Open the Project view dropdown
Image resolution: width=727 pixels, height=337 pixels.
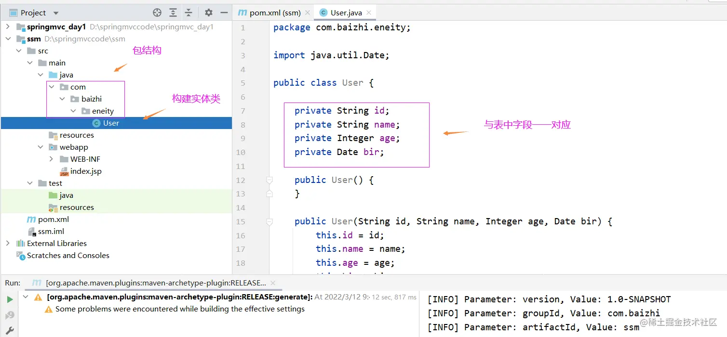pos(56,13)
